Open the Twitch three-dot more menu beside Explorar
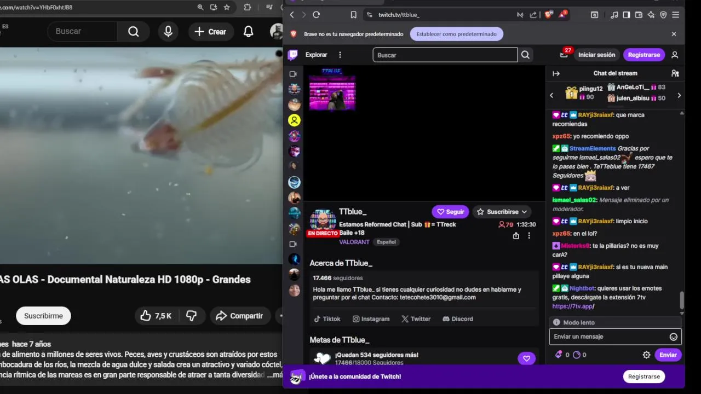 [340, 55]
